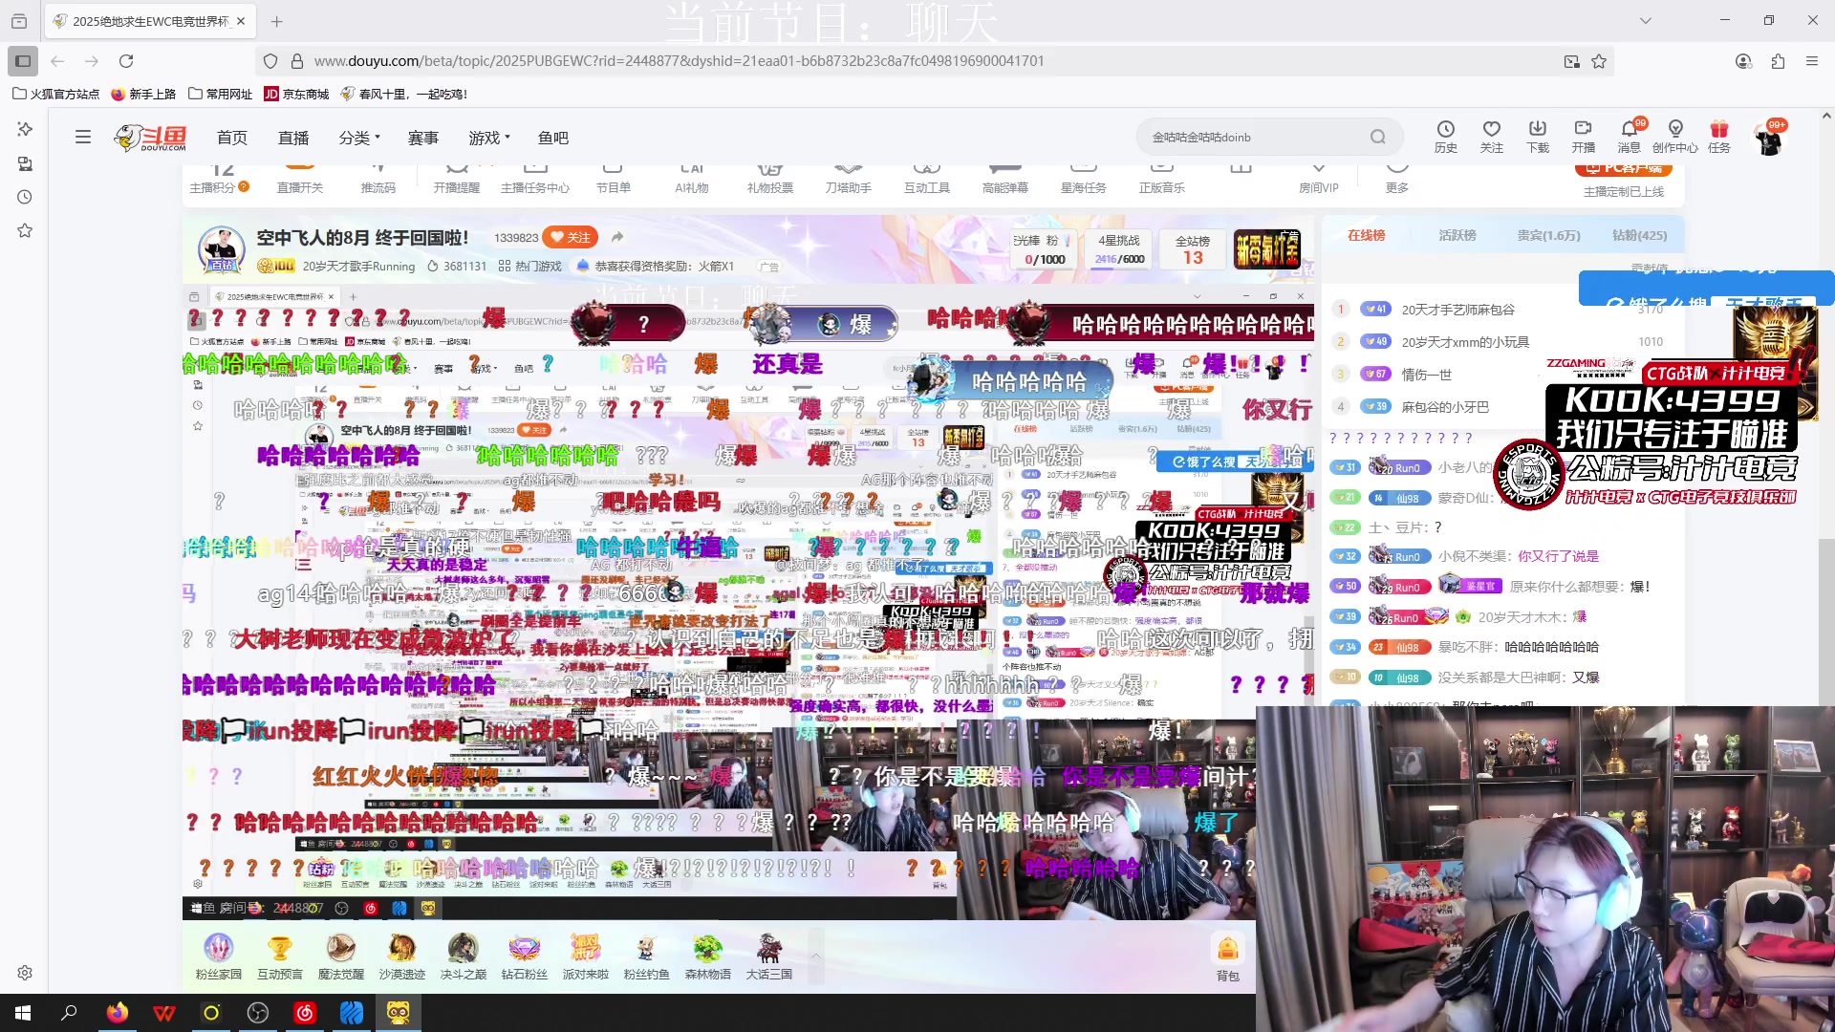
Task: Click the search magnifier in Douyu search box
Action: coord(1378,137)
